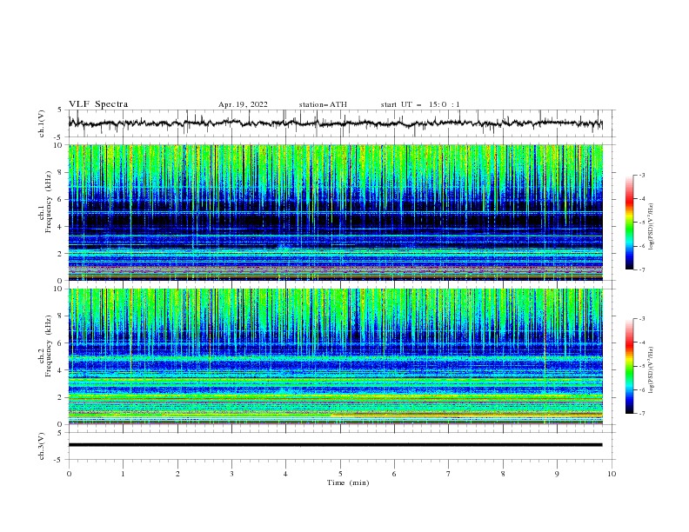Viewport: 689px width, 532px height.
Task: Click the "5" tick on ch.1(V) axis
Action: (61, 110)
